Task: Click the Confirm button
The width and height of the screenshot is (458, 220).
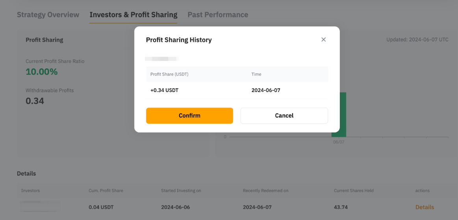Action: click(189, 115)
